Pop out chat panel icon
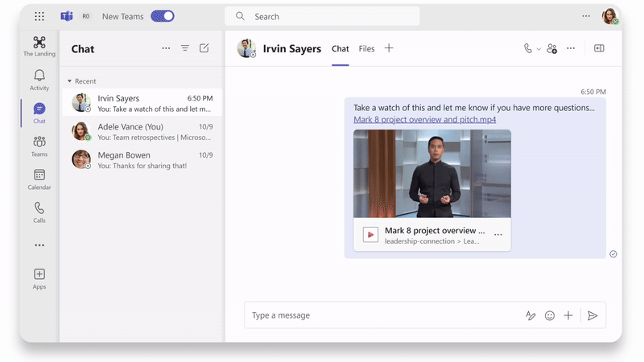Viewport: 644px width, 362px height. pos(599,48)
